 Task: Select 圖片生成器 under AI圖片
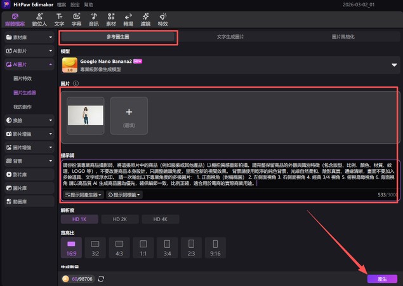25,93
